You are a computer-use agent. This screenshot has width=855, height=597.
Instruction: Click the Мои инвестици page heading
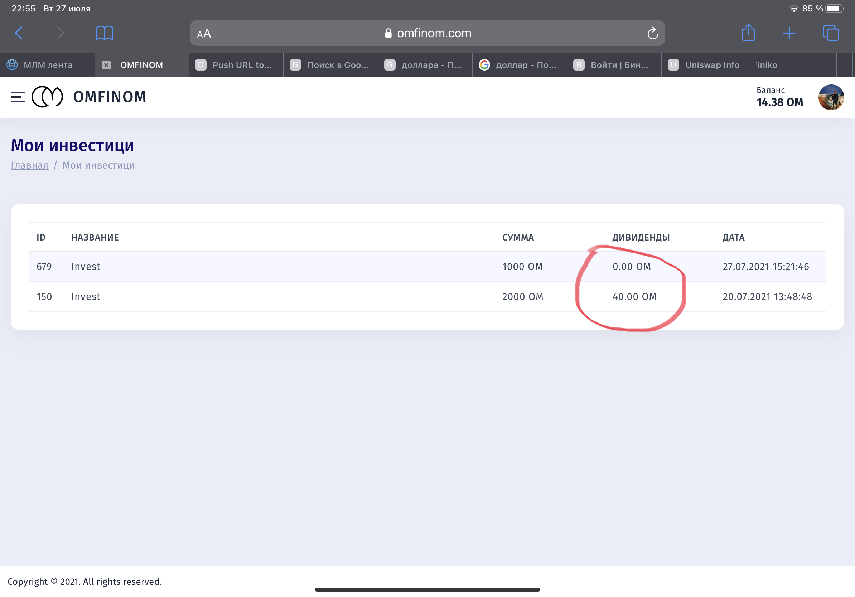click(x=72, y=145)
